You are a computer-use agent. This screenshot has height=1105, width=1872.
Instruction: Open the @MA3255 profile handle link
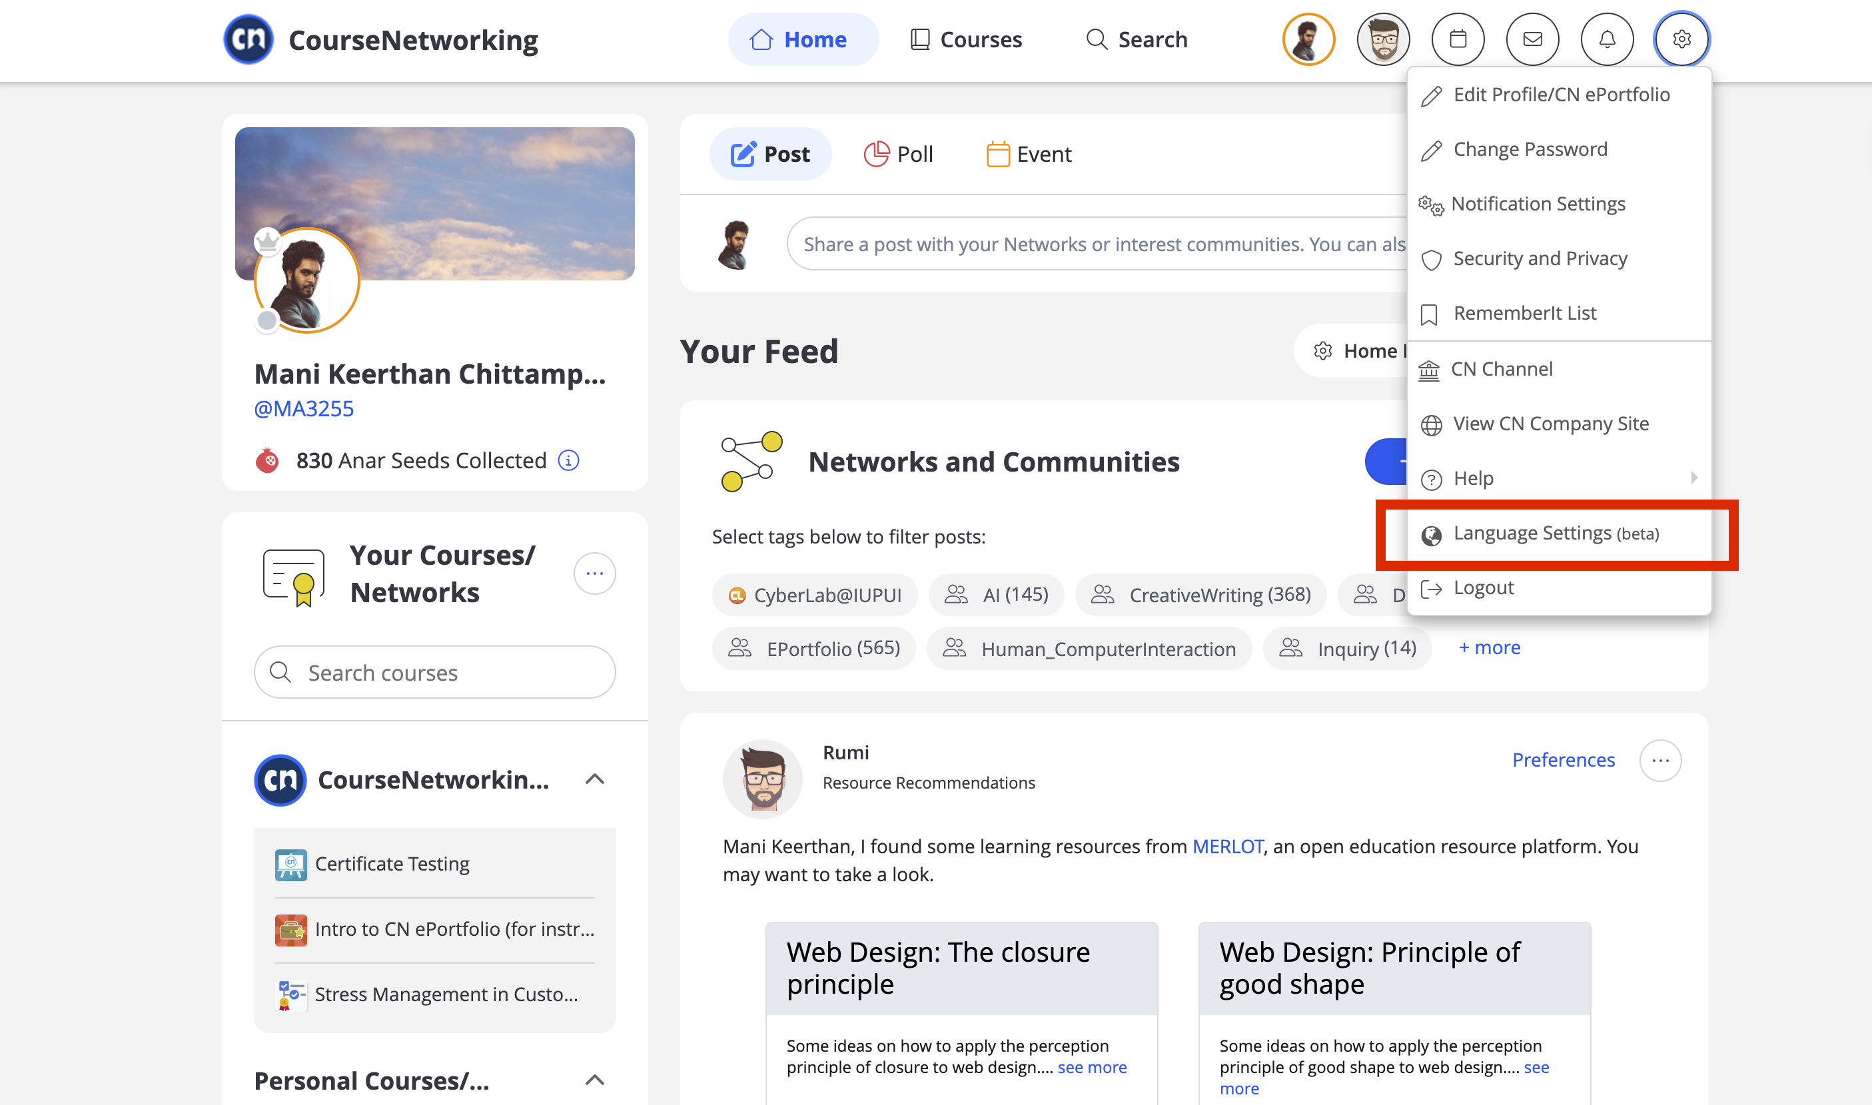pyautogui.click(x=304, y=409)
